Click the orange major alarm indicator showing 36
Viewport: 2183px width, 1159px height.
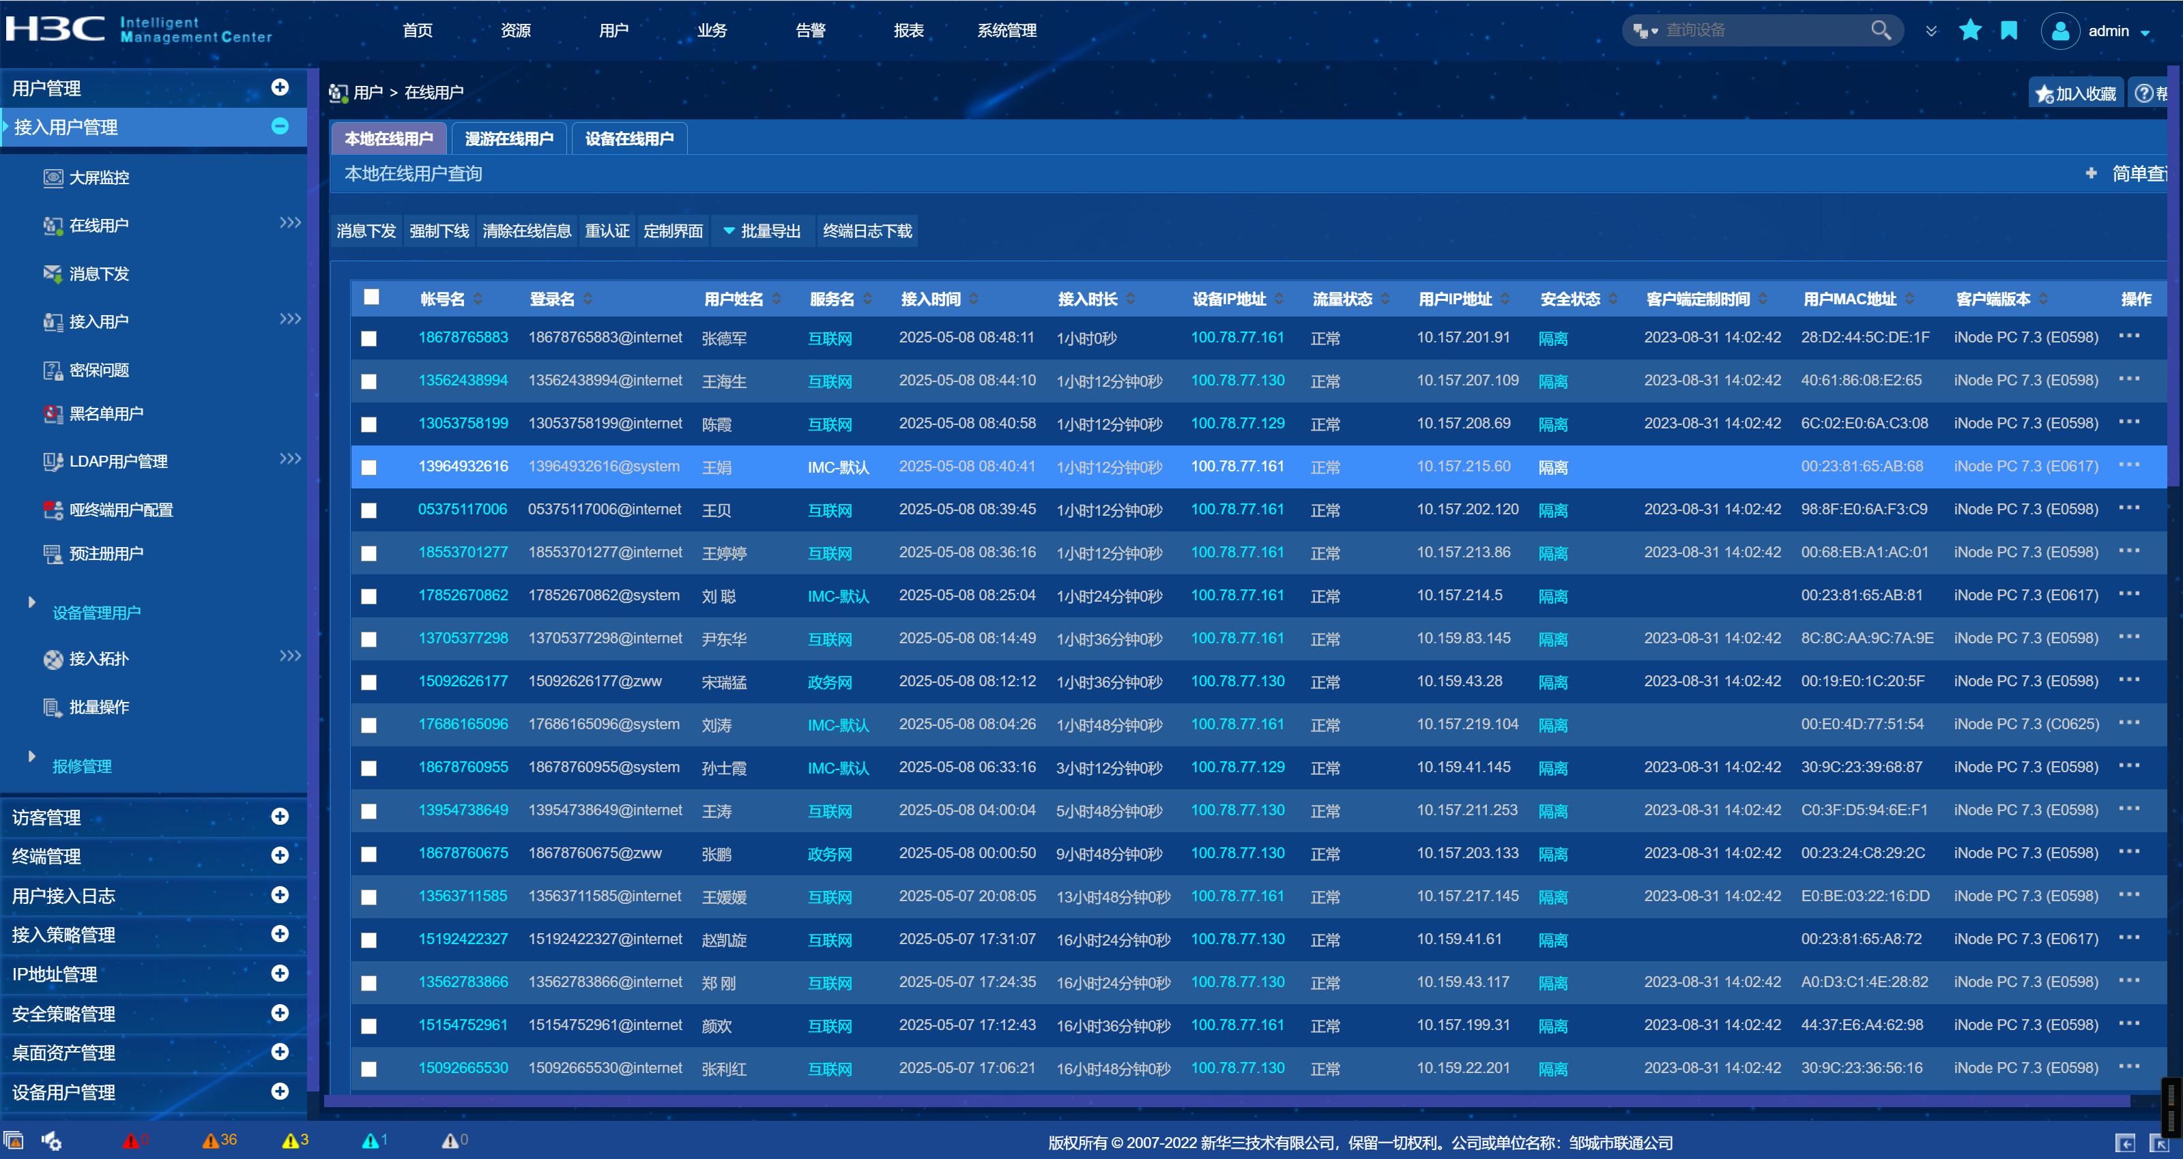tap(220, 1141)
